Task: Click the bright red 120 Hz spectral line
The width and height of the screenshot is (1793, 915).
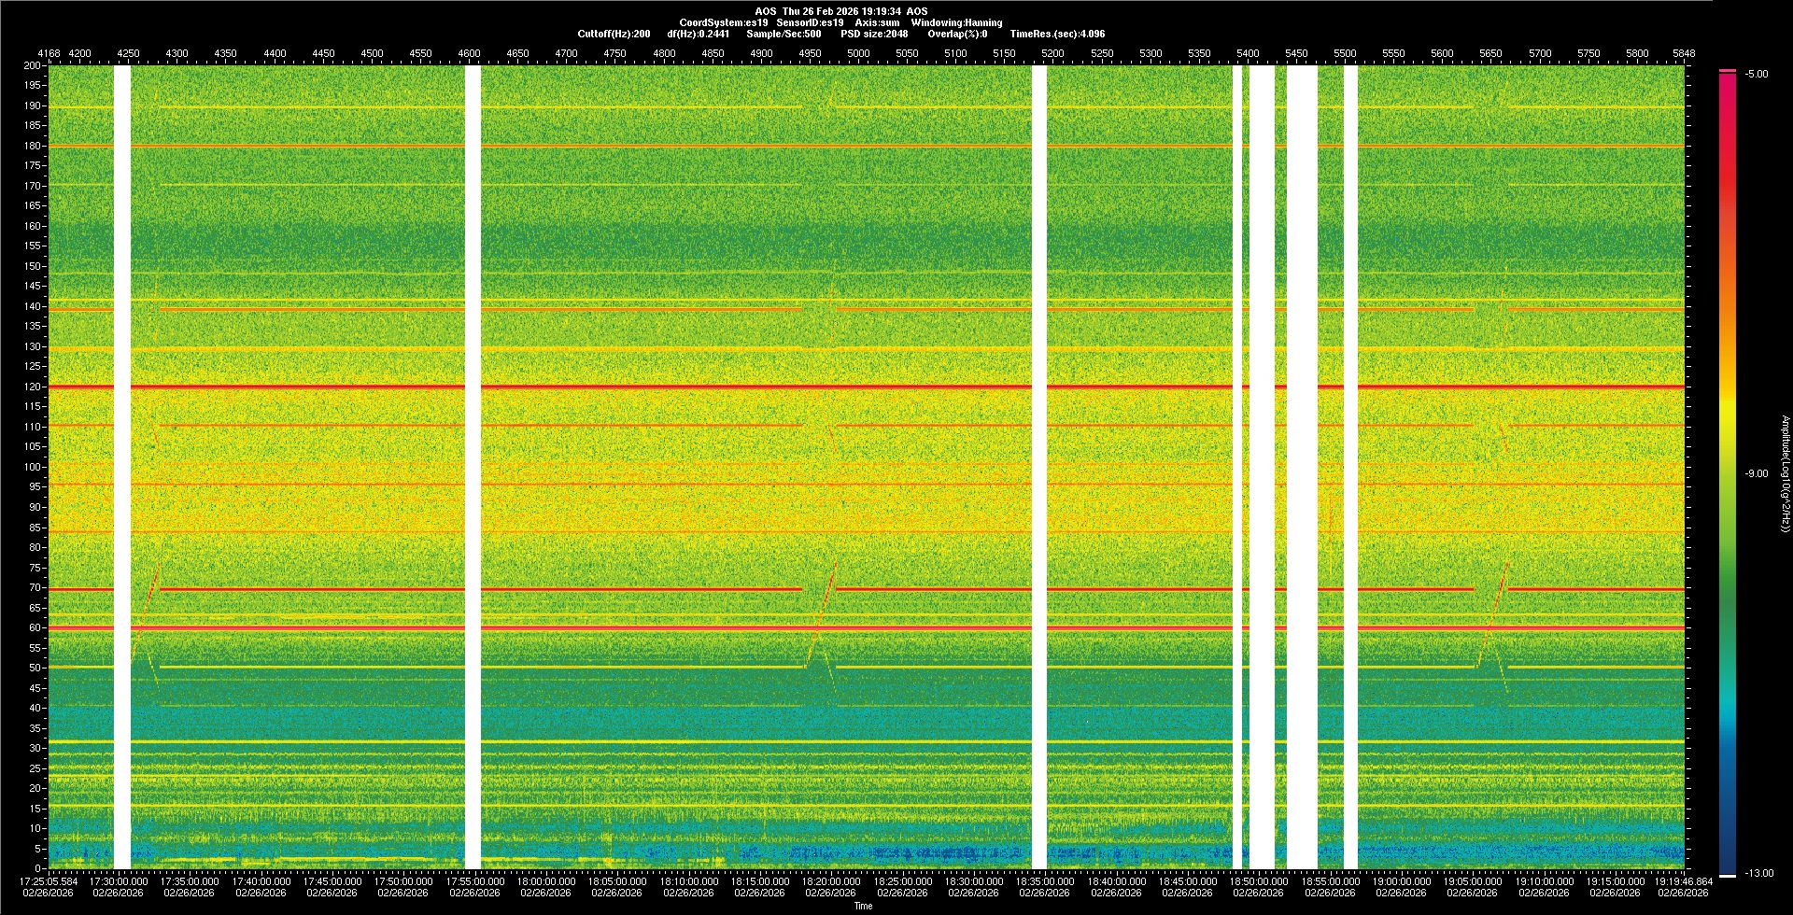Action: 747,387
